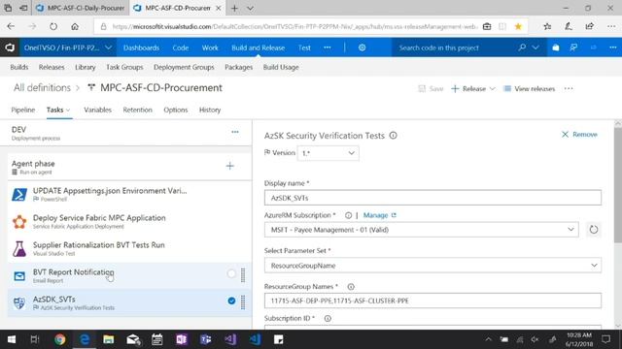
Task: Click ResourceGroup Names info icon
Action: pyautogui.click(x=351, y=287)
